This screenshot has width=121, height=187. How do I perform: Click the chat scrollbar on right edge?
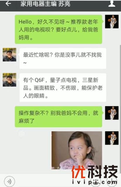120,109
